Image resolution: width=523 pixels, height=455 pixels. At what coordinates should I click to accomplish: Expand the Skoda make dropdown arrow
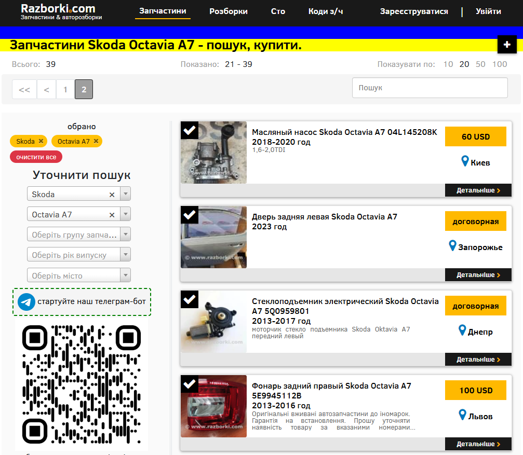click(125, 194)
